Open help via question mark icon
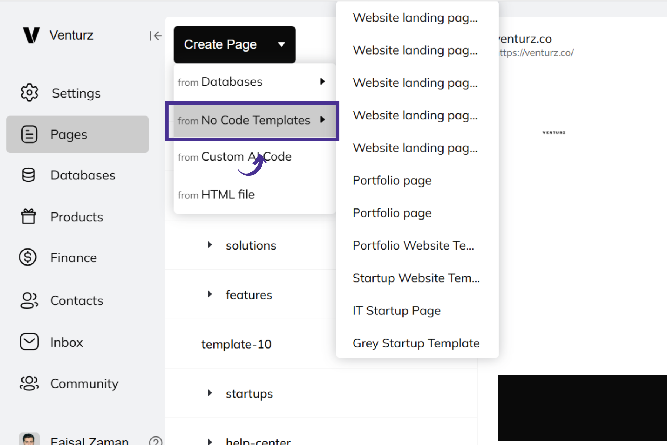Image resolution: width=667 pixels, height=445 pixels. (156, 441)
